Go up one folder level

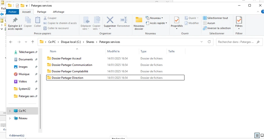pyautogui.click(x=33, y=42)
